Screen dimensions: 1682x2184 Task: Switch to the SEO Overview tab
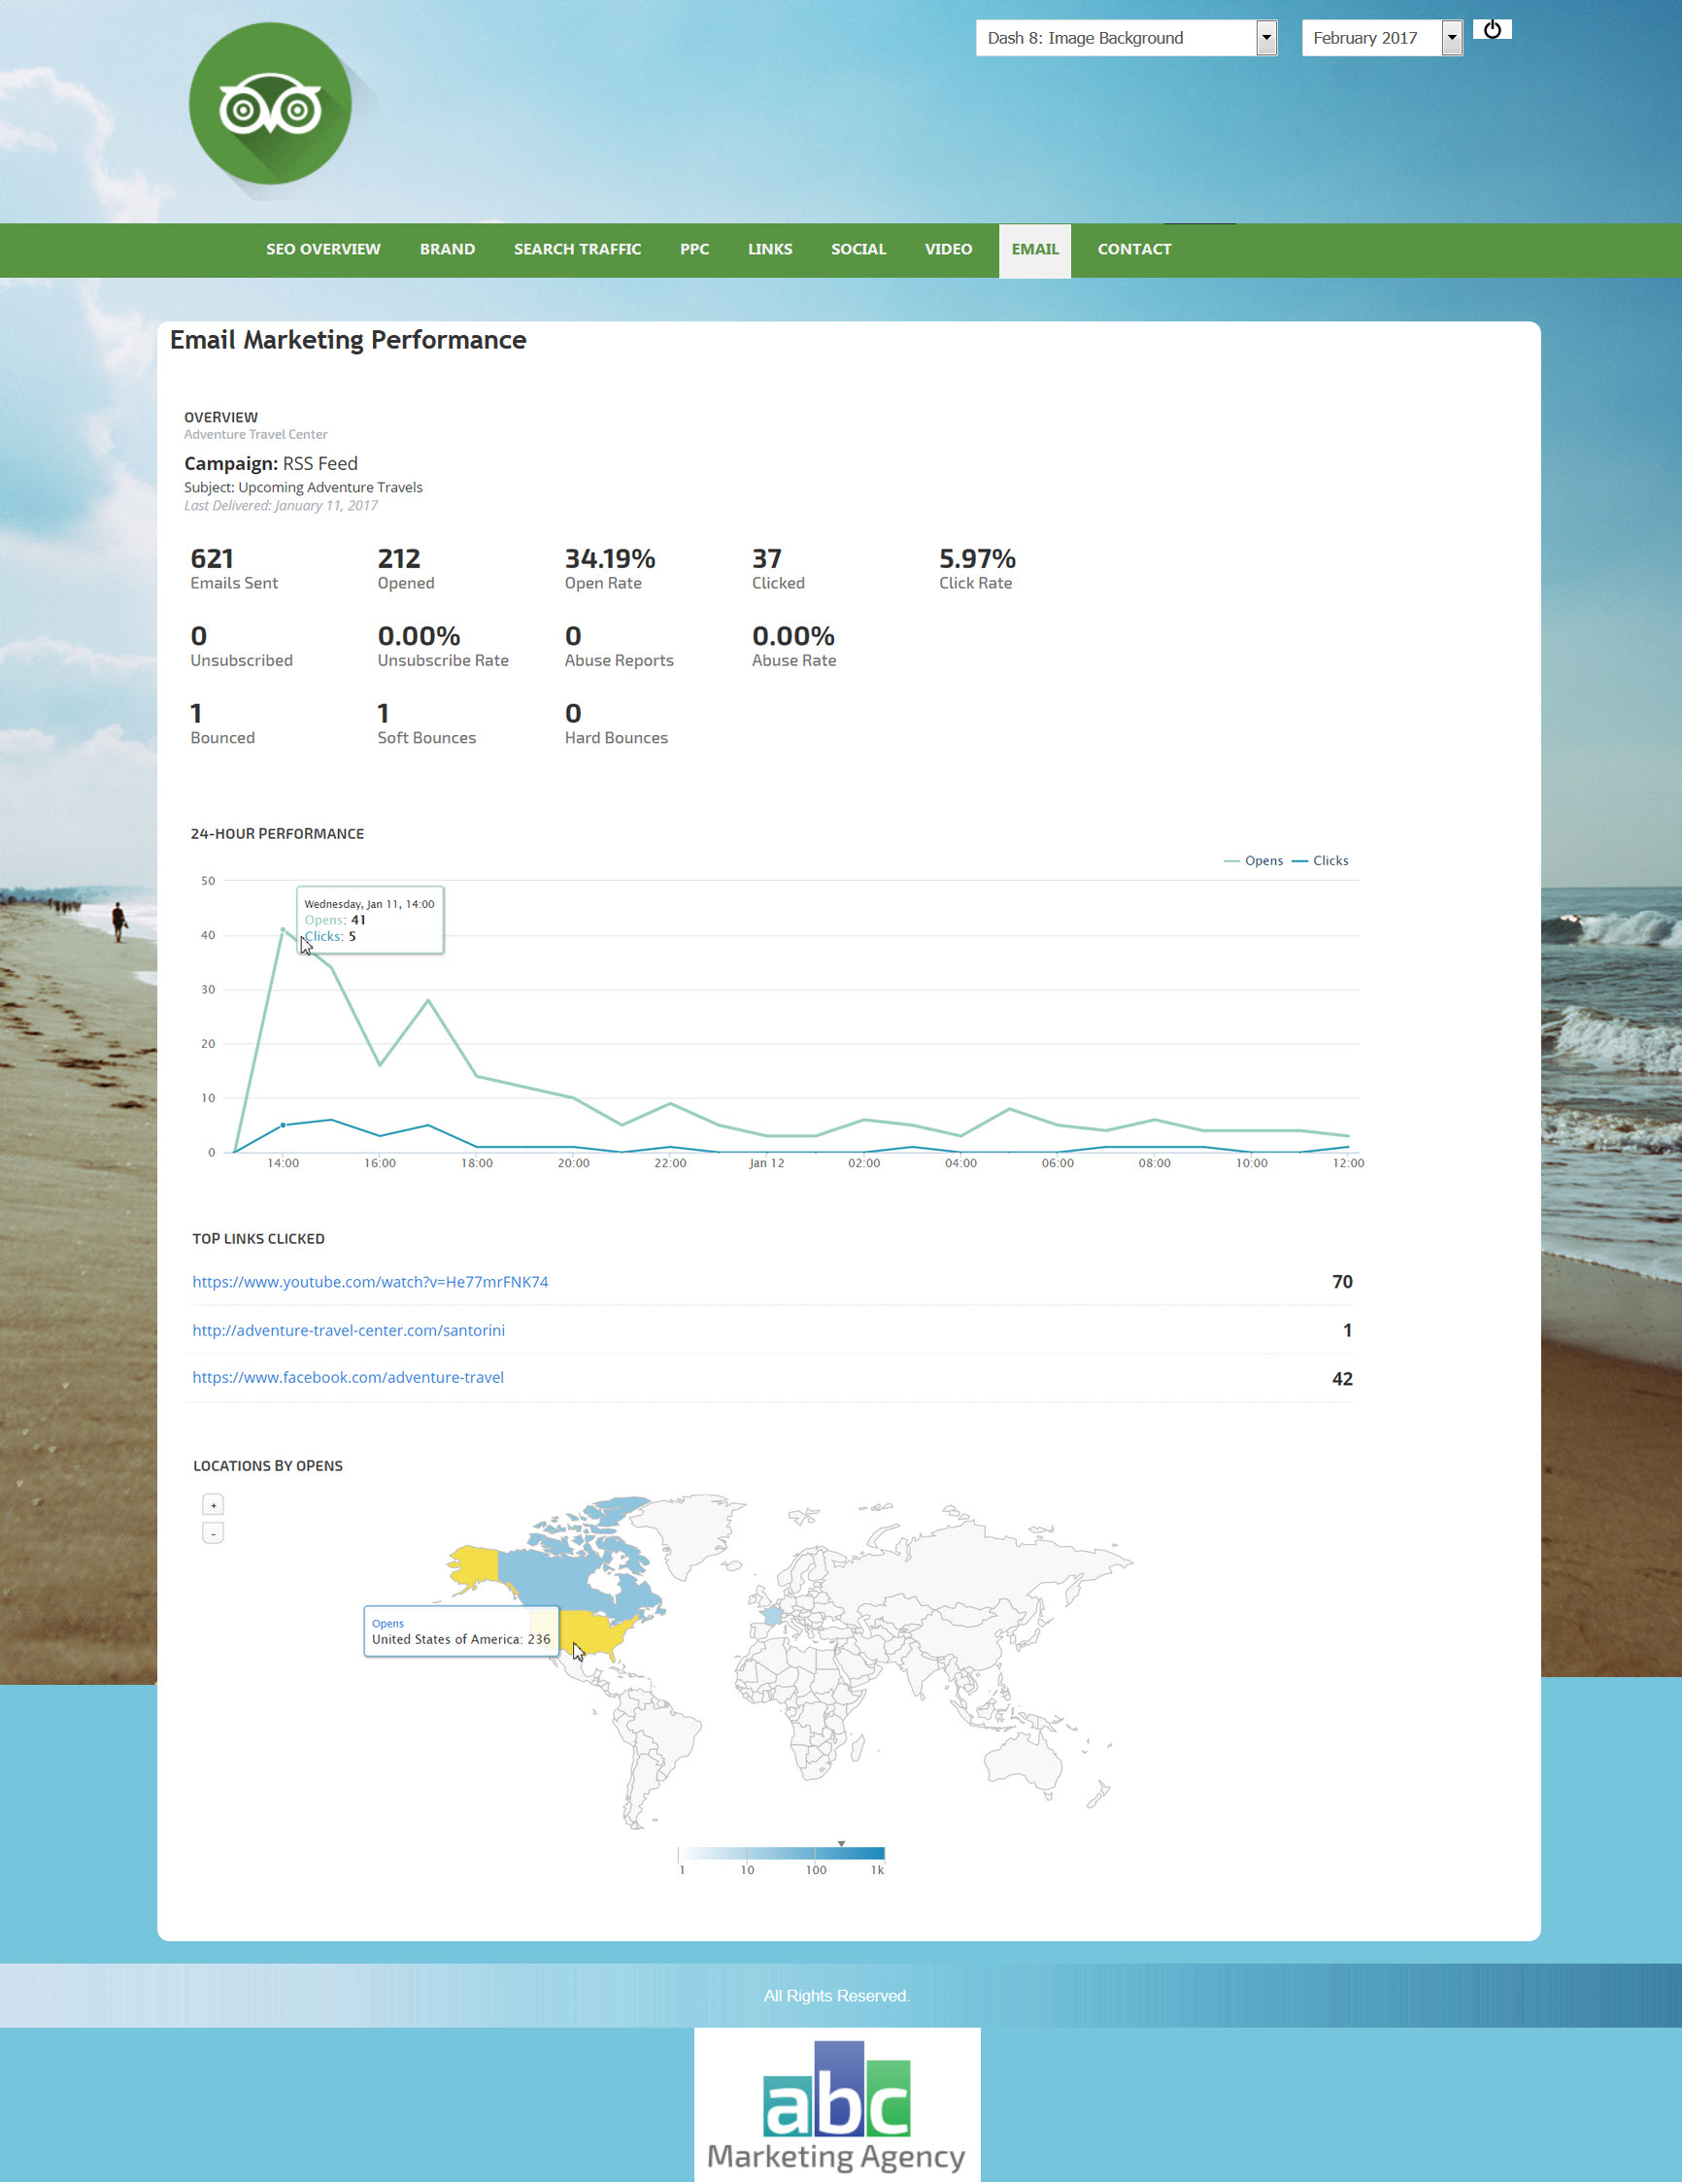pos(323,249)
